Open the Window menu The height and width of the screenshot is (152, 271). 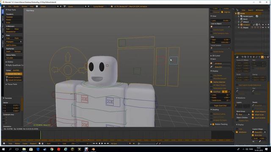click(25, 6)
